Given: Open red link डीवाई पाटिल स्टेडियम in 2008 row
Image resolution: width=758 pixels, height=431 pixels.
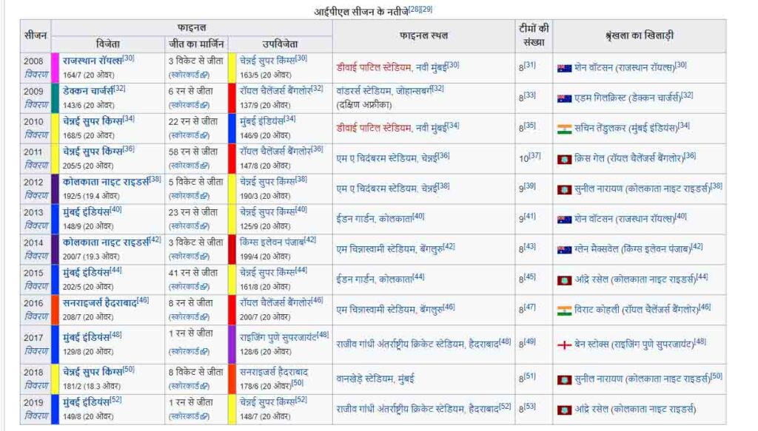Looking at the screenshot, I should pos(374,68).
